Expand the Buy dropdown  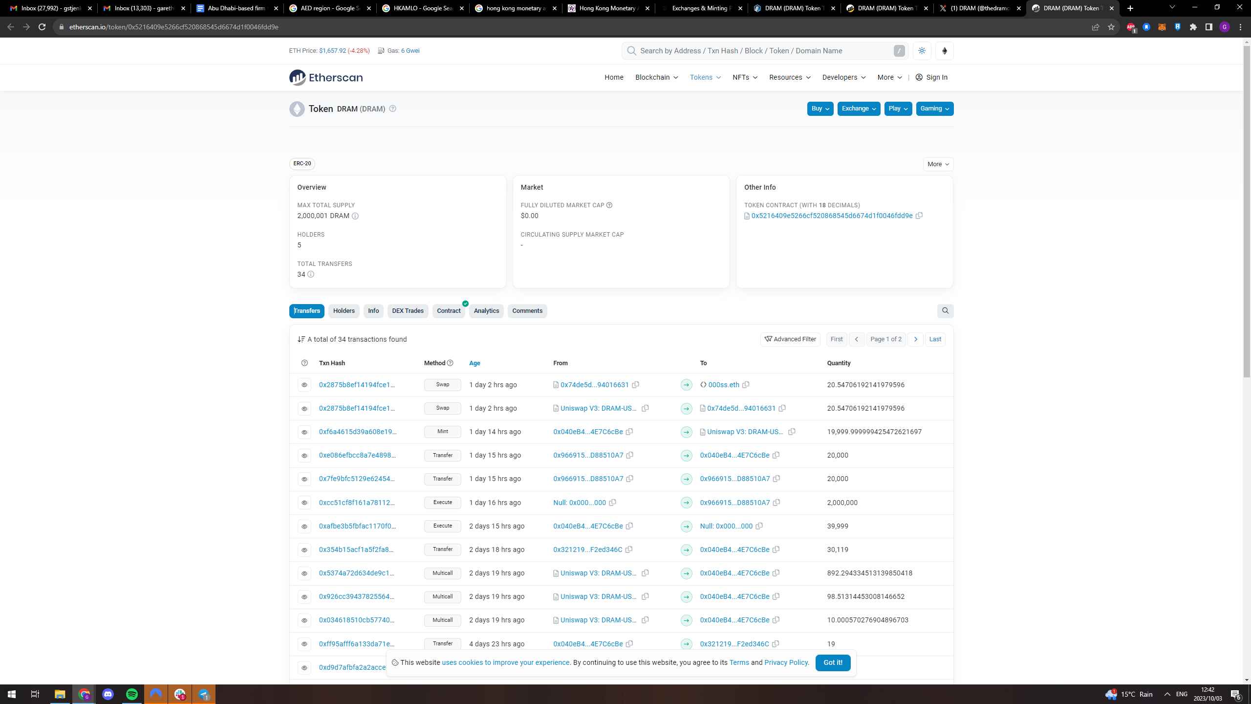820,109
